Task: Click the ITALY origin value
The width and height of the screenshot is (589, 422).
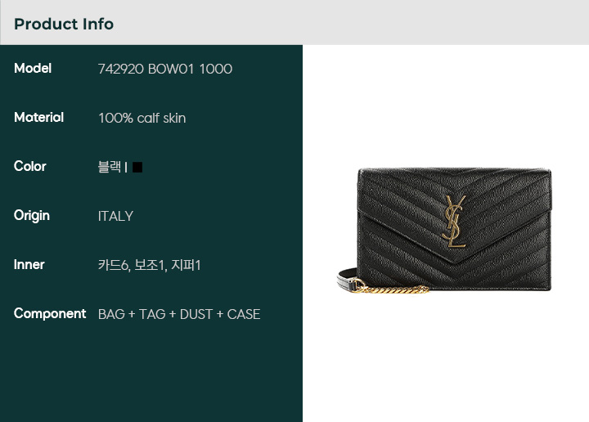Action: click(x=115, y=216)
